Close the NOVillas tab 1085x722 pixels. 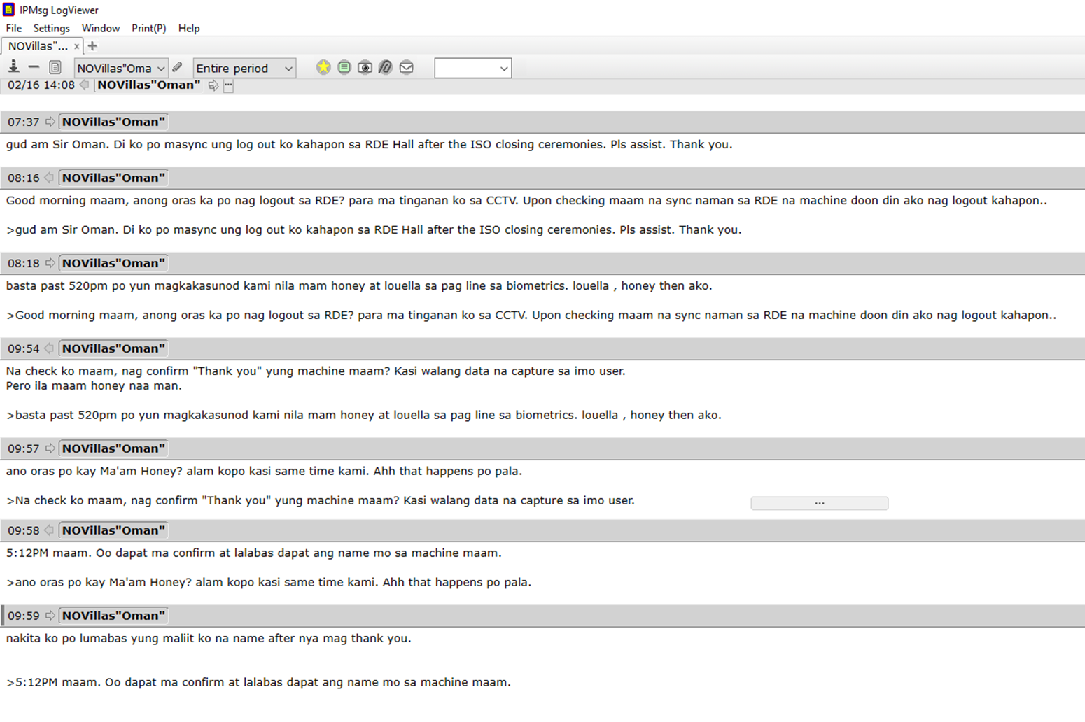click(x=76, y=46)
